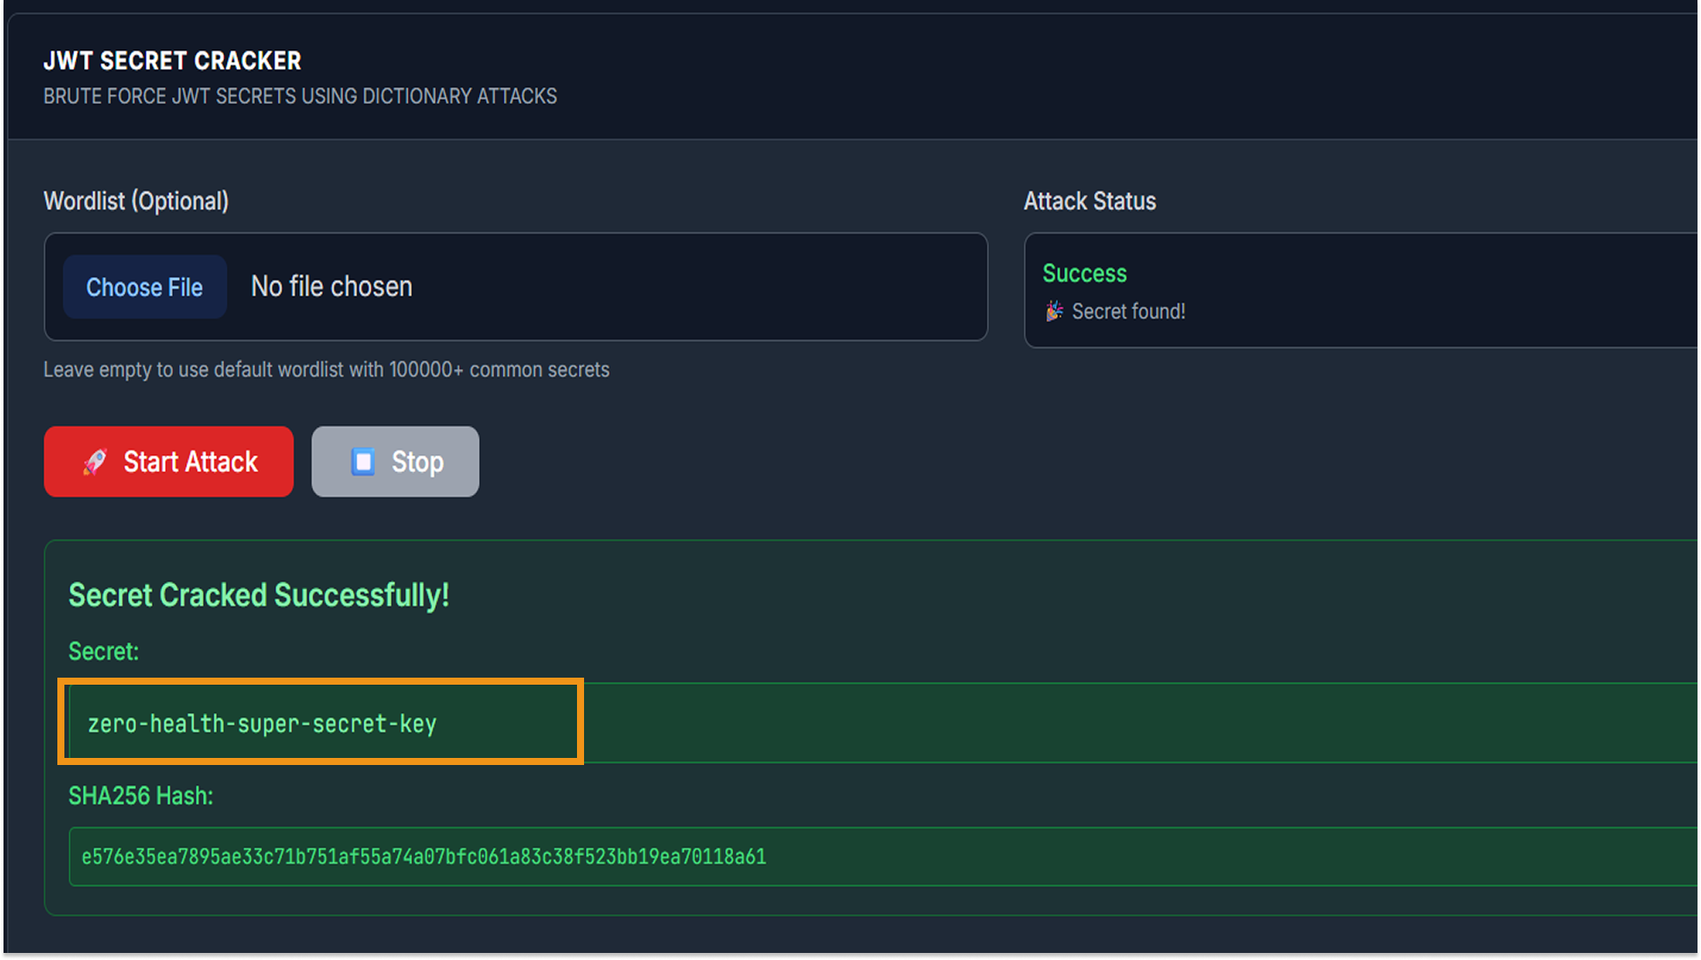The width and height of the screenshot is (1701, 960).
Task: Click empty space in the wordlist file box
Action: pos(706,287)
